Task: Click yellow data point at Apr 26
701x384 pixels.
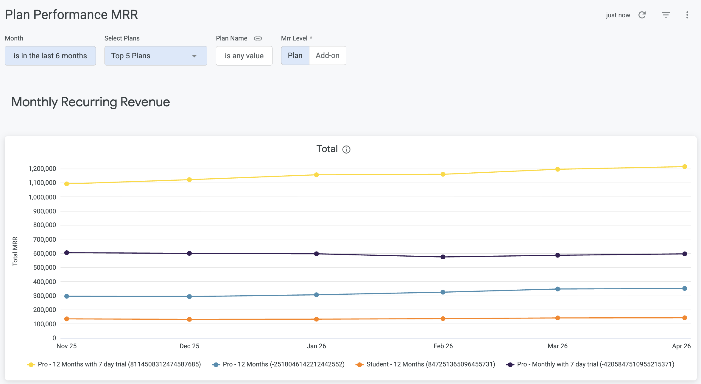Action: pos(685,167)
